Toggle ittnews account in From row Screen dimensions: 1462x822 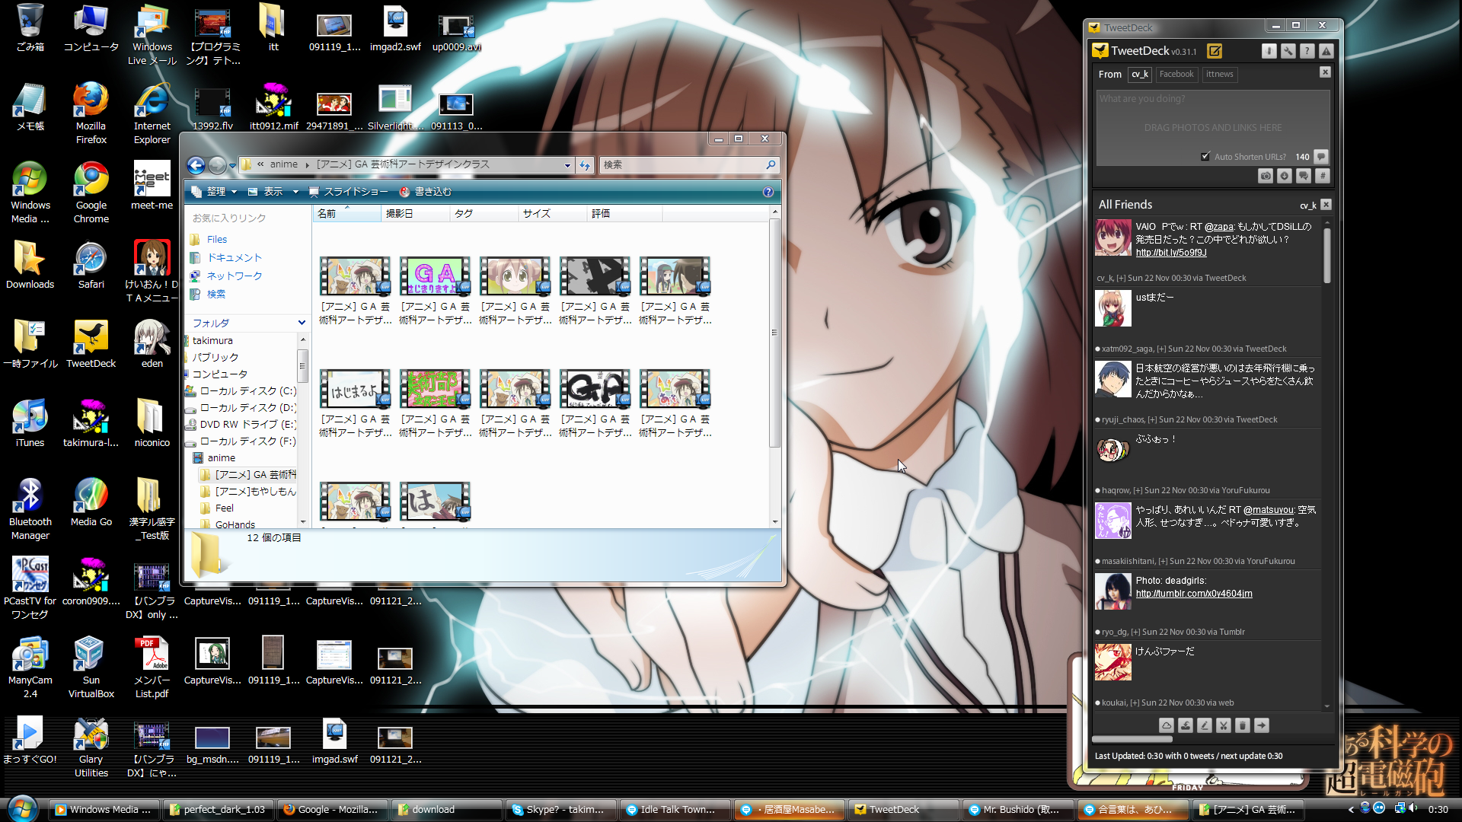(x=1220, y=74)
